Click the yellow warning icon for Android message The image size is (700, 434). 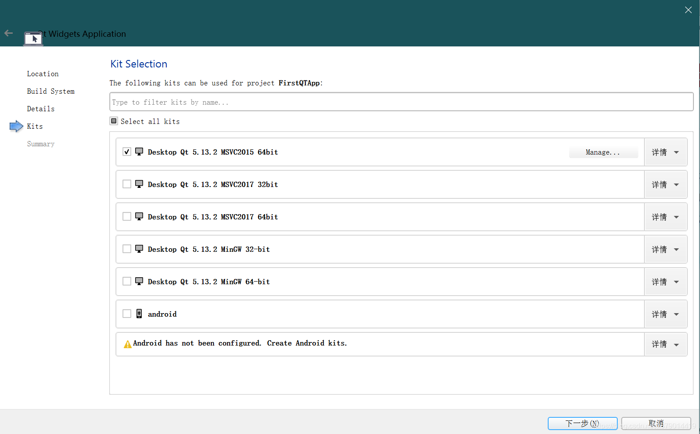[x=128, y=344]
